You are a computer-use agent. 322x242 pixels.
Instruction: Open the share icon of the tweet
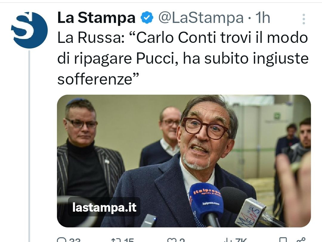coord(301,240)
